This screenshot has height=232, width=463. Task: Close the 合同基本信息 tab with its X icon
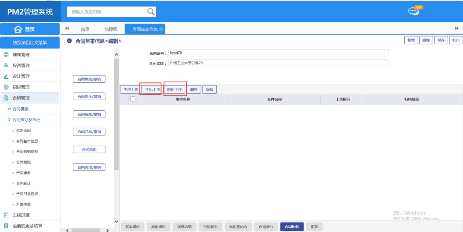(161, 29)
